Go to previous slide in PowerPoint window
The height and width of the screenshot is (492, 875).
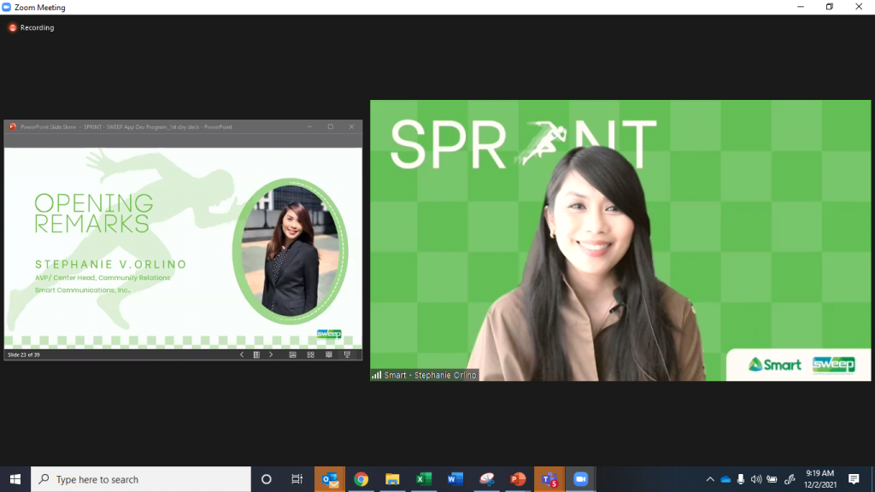point(242,354)
